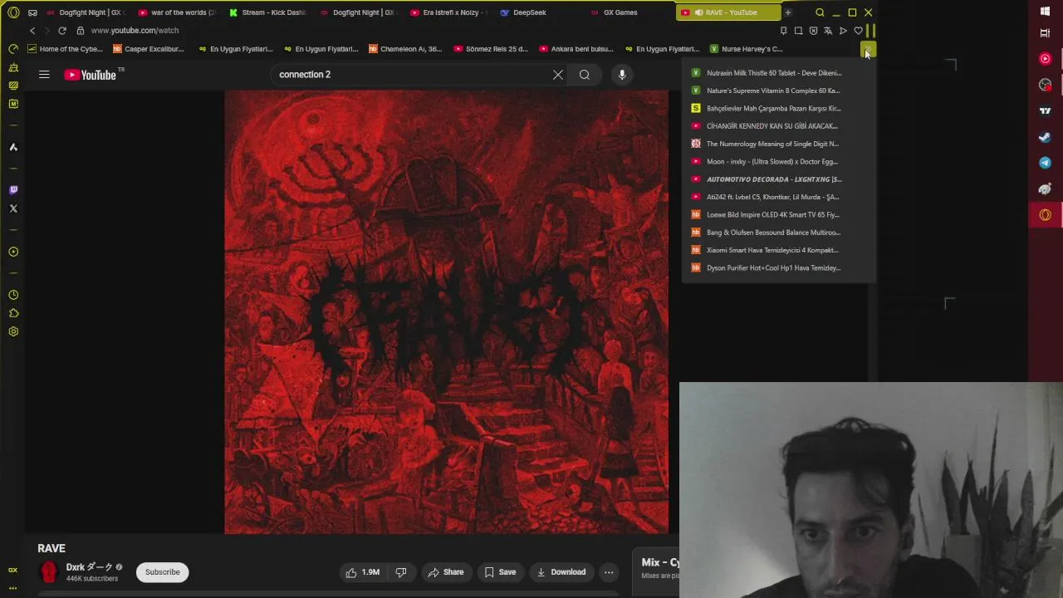Viewport: 1063px width, 598px height.
Task: Run the YouTube search magnifier button
Action: click(x=585, y=75)
